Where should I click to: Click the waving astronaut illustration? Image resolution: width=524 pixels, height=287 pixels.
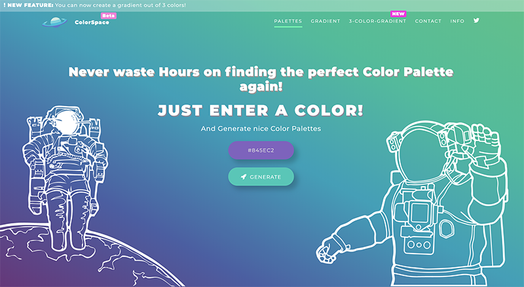coord(413,203)
